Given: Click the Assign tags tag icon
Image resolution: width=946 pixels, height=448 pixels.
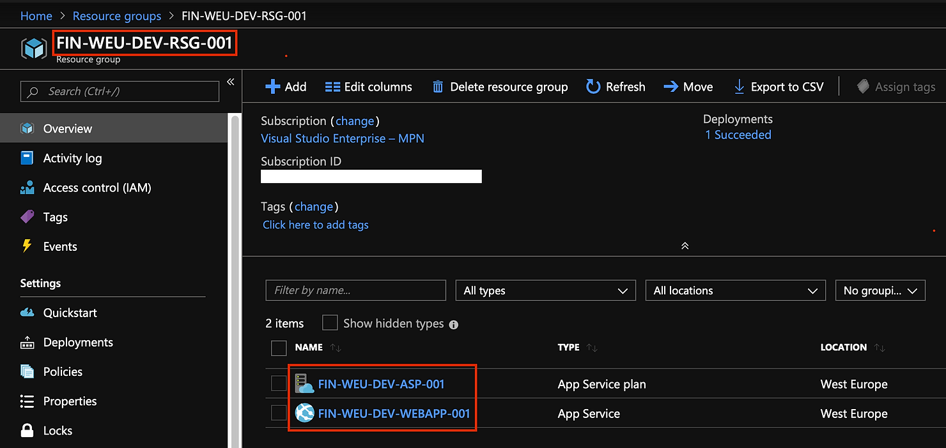Looking at the screenshot, I should (863, 87).
